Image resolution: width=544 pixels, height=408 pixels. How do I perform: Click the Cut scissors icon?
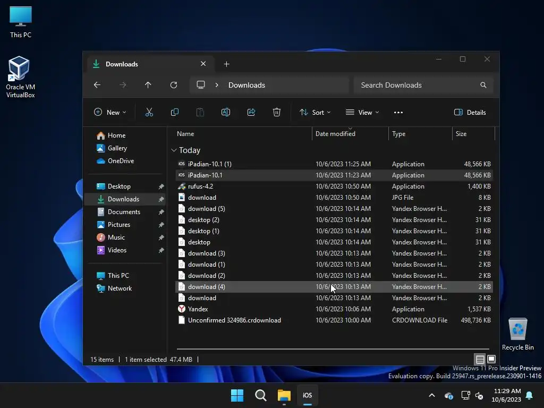pyautogui.click(x=149, y=112)
